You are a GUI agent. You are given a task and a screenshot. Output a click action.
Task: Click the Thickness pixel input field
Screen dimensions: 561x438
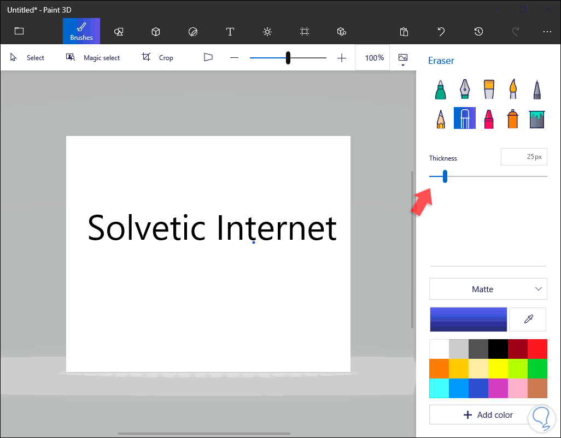click(523, 157)
